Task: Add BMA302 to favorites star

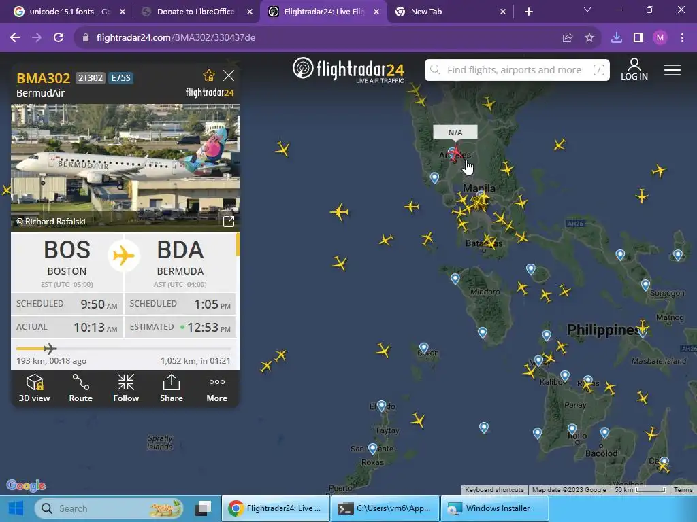Action: tap(209, 75)
